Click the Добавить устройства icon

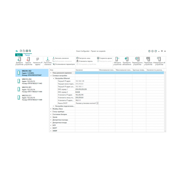pyautogui.click(x=19, y=59)
